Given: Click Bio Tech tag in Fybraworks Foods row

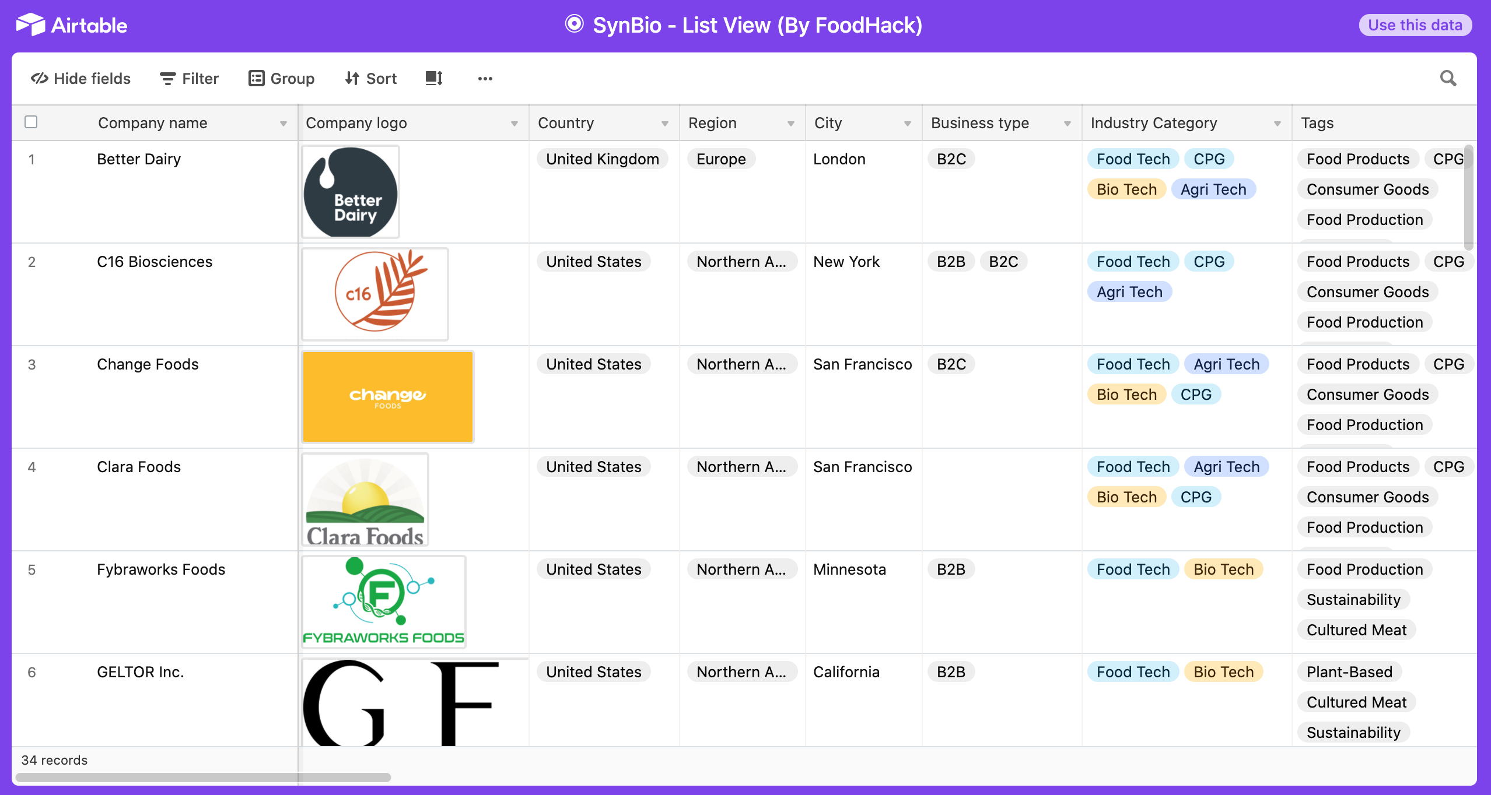Looking at the screenshot, I should [1223, 569].
